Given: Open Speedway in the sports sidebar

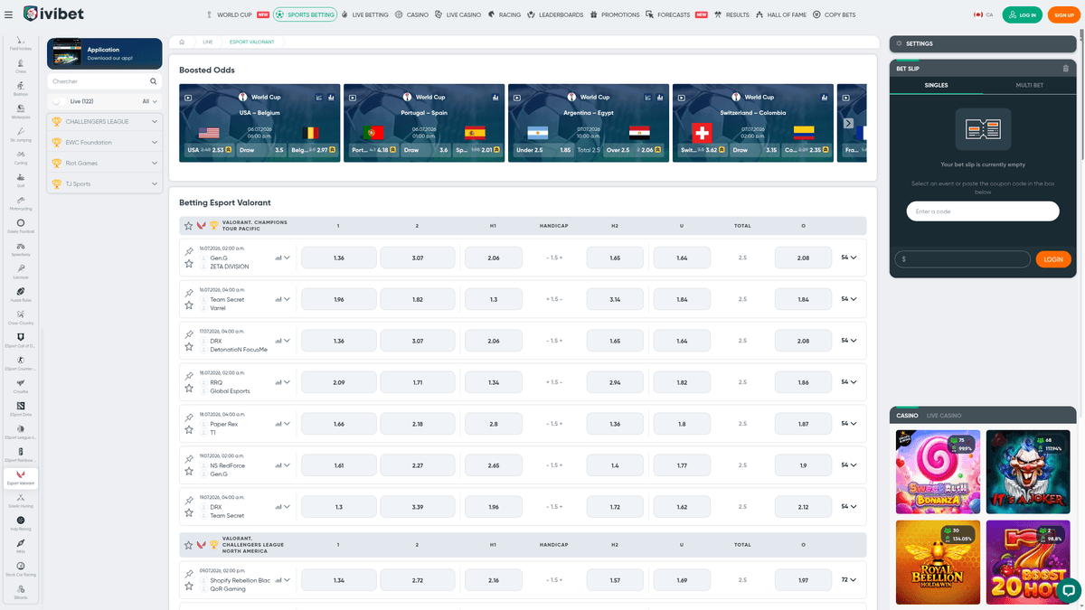Looking at the screenshot, I should click(21, 249).
